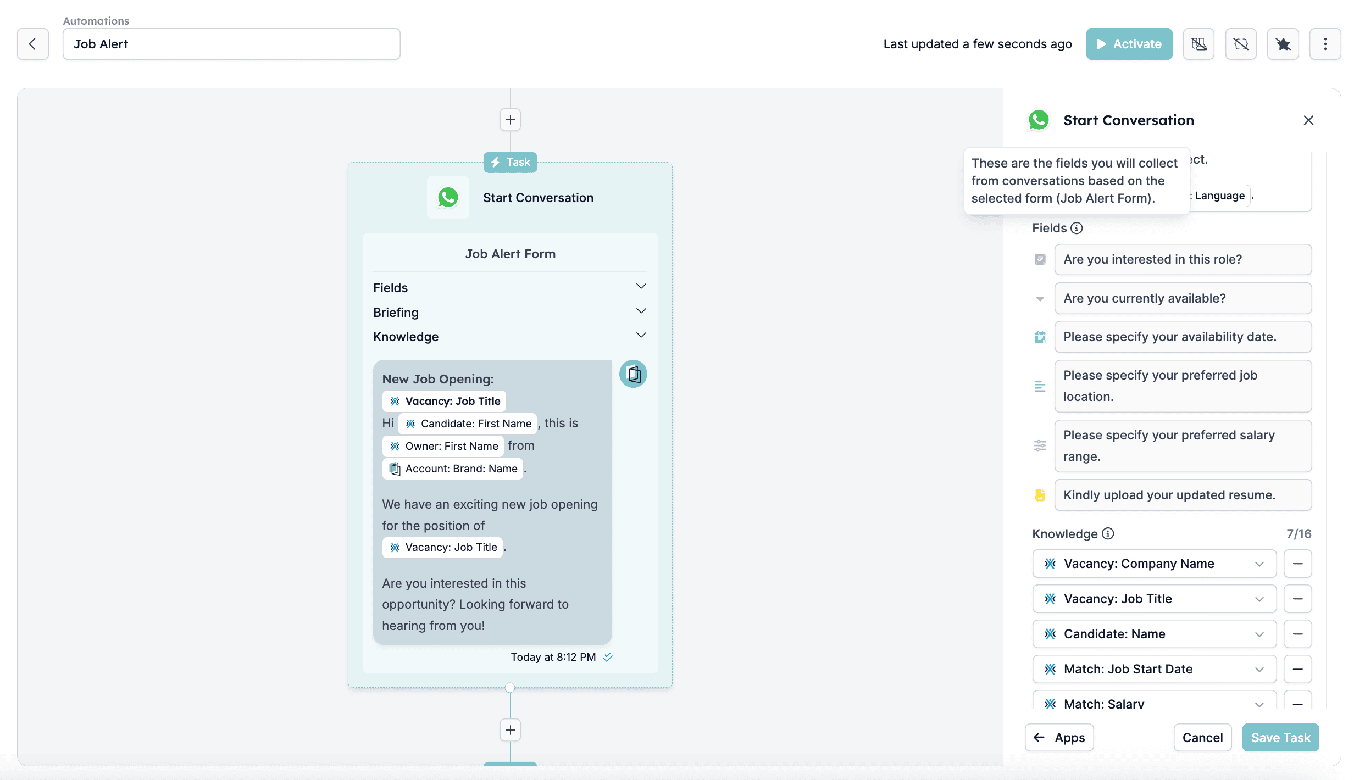Screen dimensions: 1365x780
Task: Open the three-dot more options menu
Action: pos(1325,44)
